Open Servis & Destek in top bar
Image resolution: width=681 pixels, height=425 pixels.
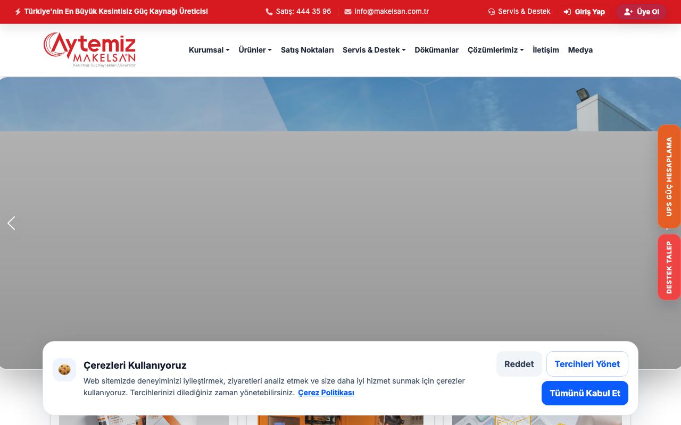tap(519, 11)
